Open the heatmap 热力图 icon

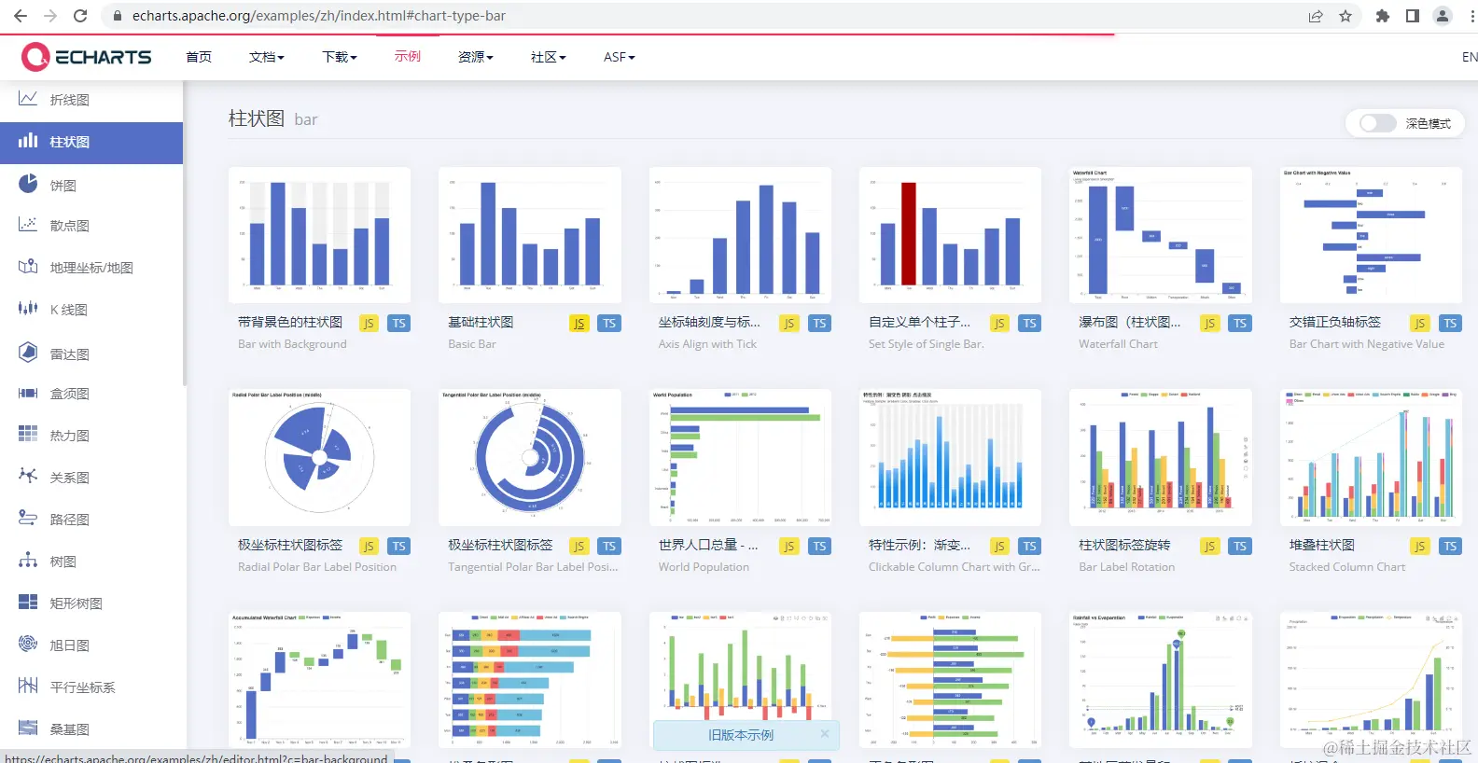pyautogui.click(x=28, y=434)
